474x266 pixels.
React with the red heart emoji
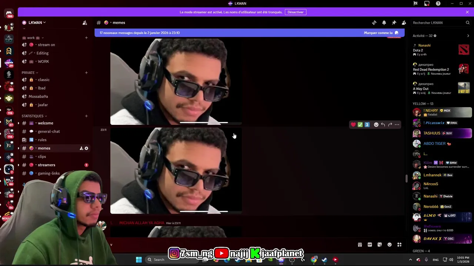[353, 125]
